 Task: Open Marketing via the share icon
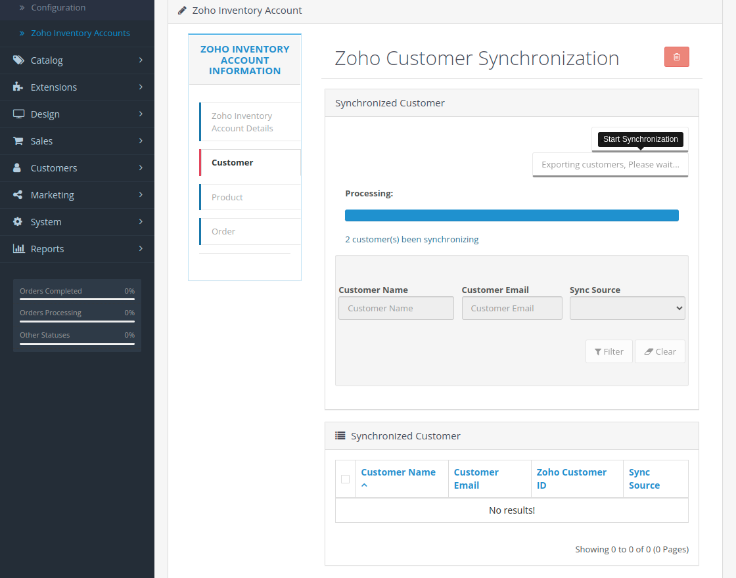[x=18, y=194]
